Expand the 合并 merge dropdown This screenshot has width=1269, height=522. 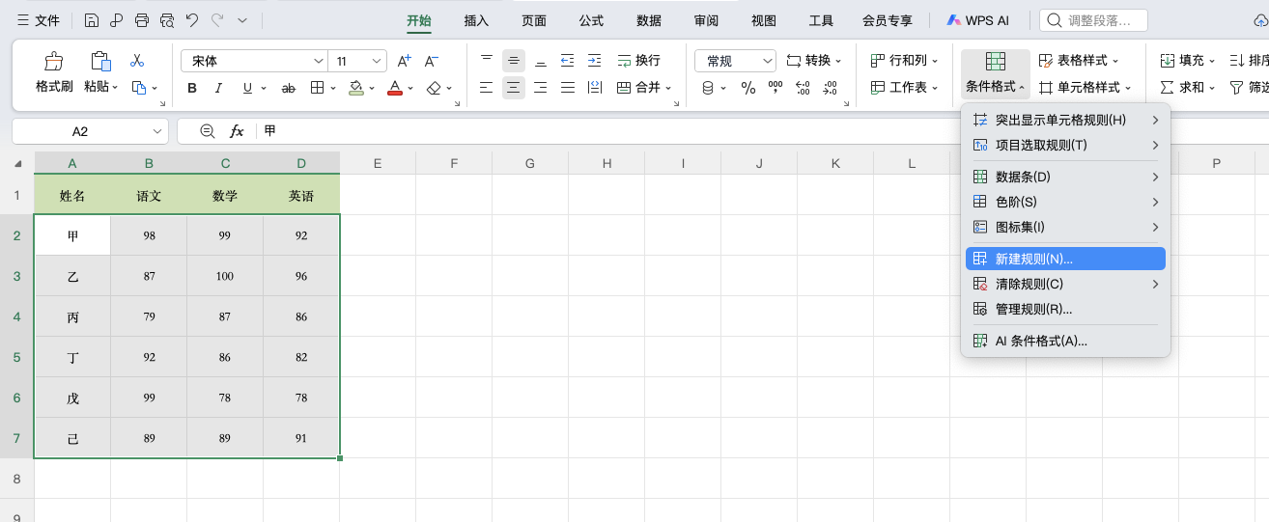coord(667,88)
